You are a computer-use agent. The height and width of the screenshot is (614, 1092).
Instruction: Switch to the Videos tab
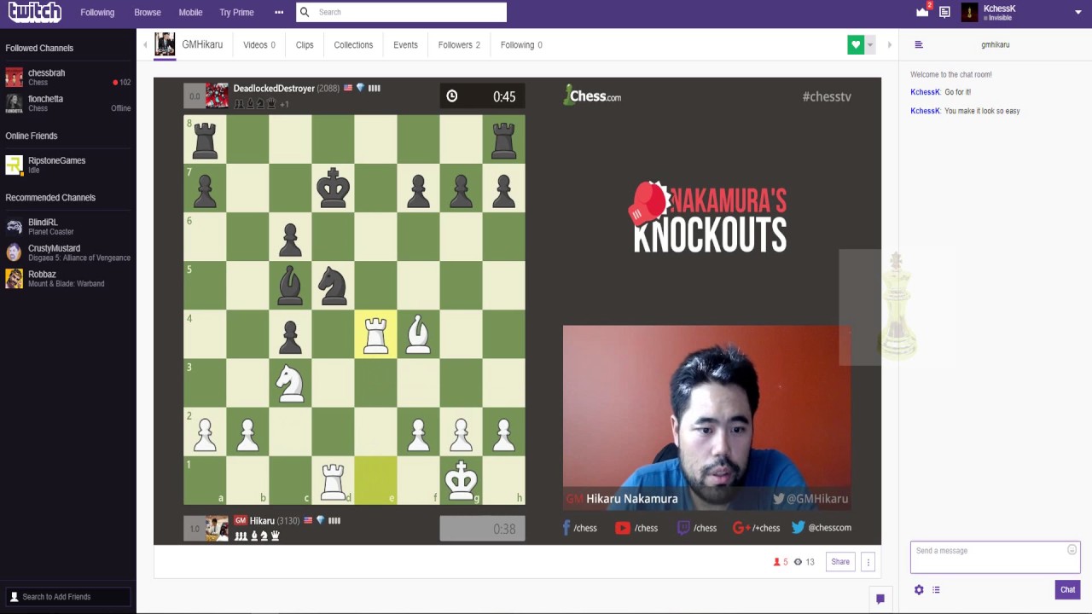coord(259,44)
